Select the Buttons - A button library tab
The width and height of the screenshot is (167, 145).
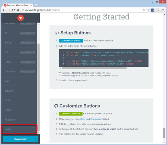click(18, 5)
